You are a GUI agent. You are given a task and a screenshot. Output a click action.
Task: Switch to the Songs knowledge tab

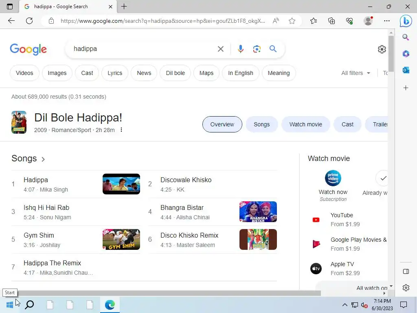pyautogui.click(x=262, y=124)
